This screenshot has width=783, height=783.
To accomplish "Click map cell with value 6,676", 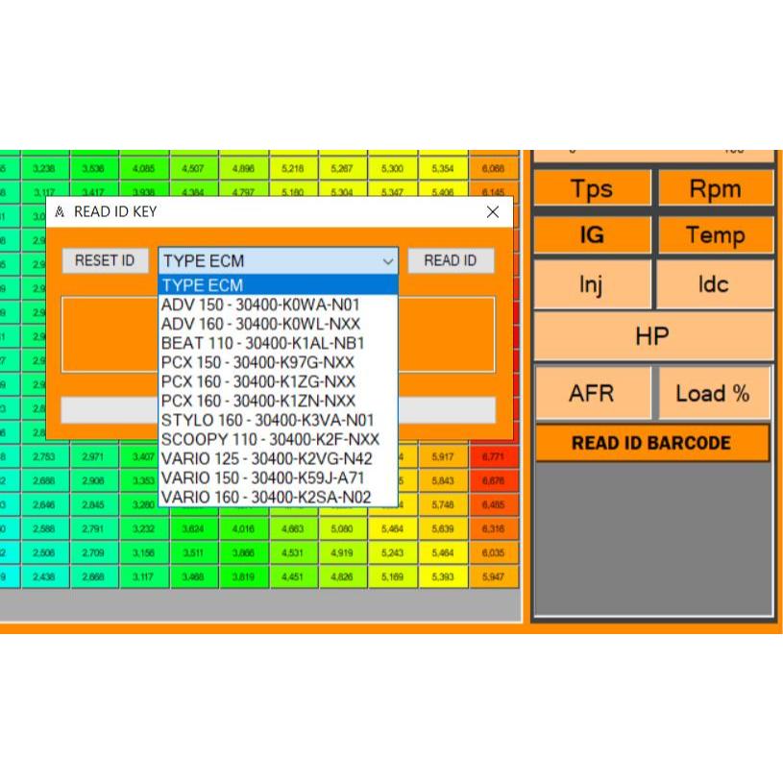I will 494,481.
